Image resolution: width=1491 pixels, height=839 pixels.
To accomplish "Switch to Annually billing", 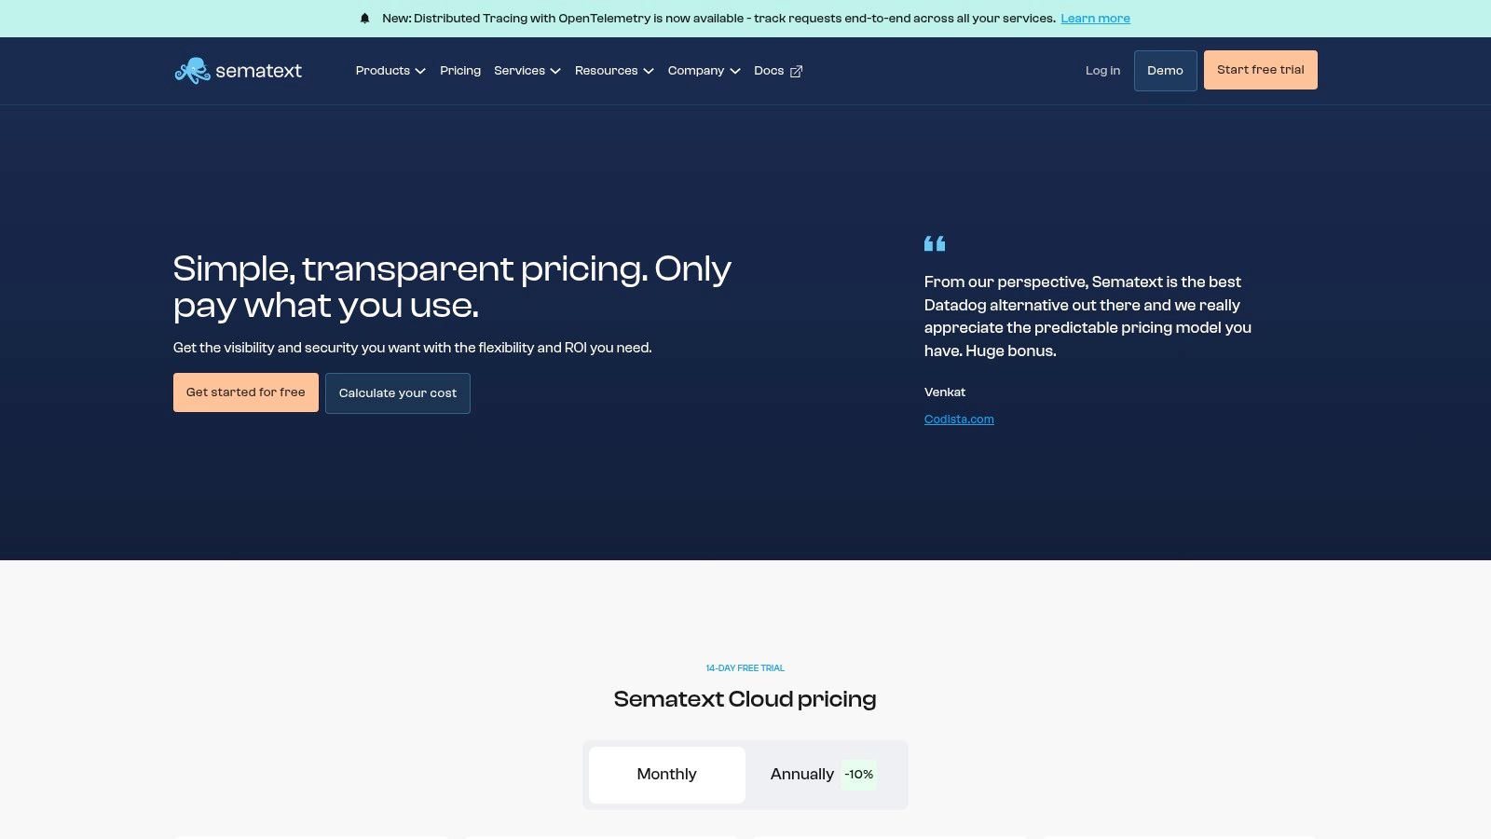I will pos(801,774).
